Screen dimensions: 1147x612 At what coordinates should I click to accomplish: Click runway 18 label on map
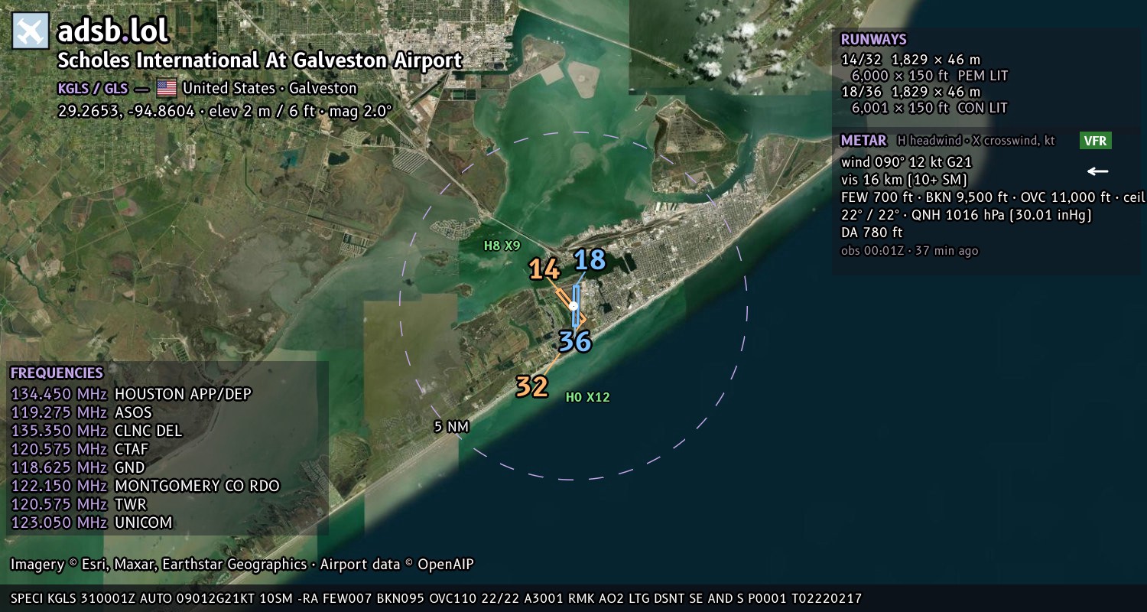coord(590,260)
